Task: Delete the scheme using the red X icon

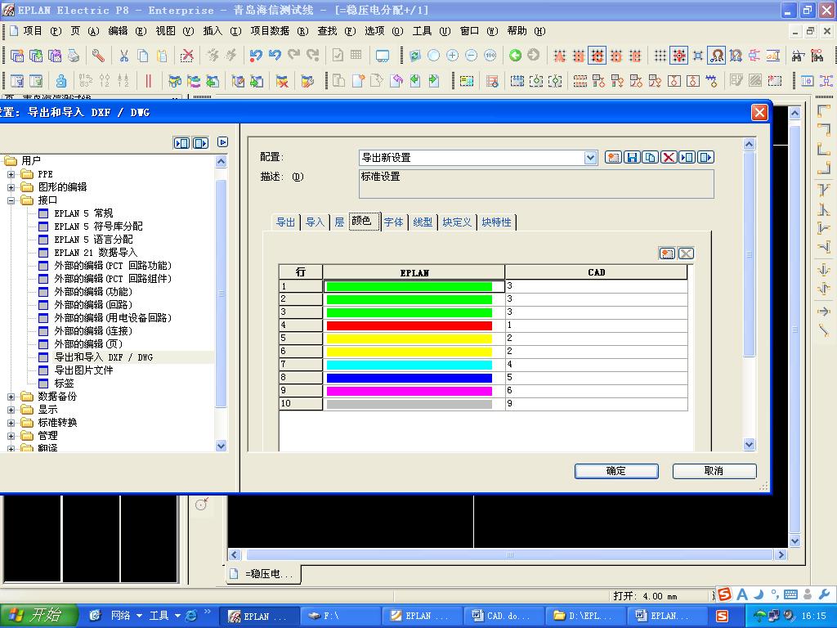Action: pyautogui.click(x=669, y=156)
